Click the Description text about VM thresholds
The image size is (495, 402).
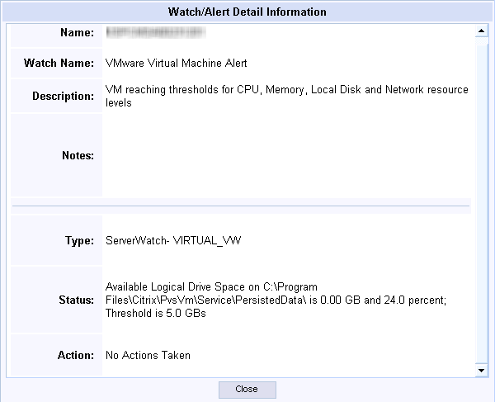click(x=286, y=96)
